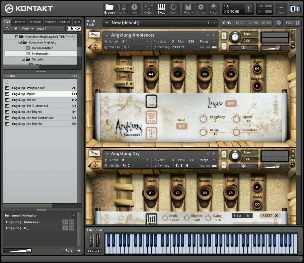Click the Import button
This screenshot has height=263, width=304.
(41, 29)
